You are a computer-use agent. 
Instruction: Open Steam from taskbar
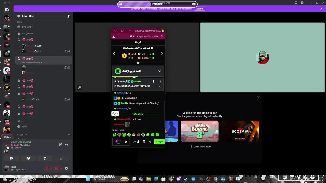(186, 179)
